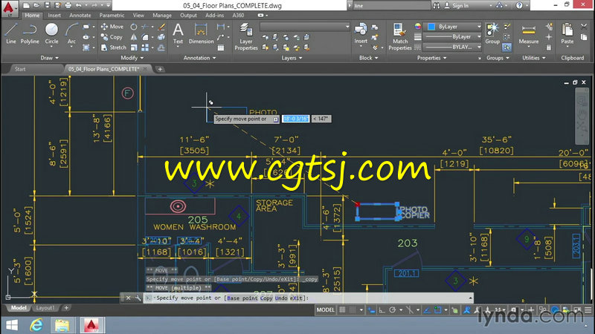Image resolution: width=595 pixels, height=334 pixels.
Task: Open the View ribbon tab
Action: (138, 16)
